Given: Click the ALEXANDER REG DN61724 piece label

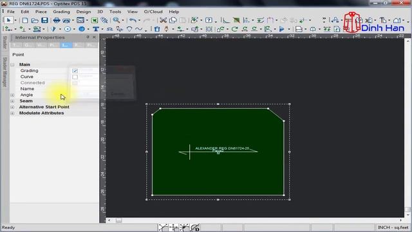Looking at the screenshot, I should (x=222, y=148).
